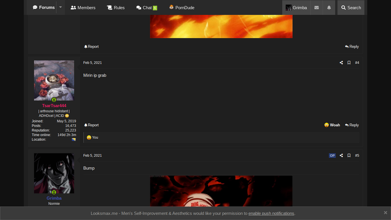391x220 pixels.
Task: Bookmark post #5
Action: click(349, 156)
